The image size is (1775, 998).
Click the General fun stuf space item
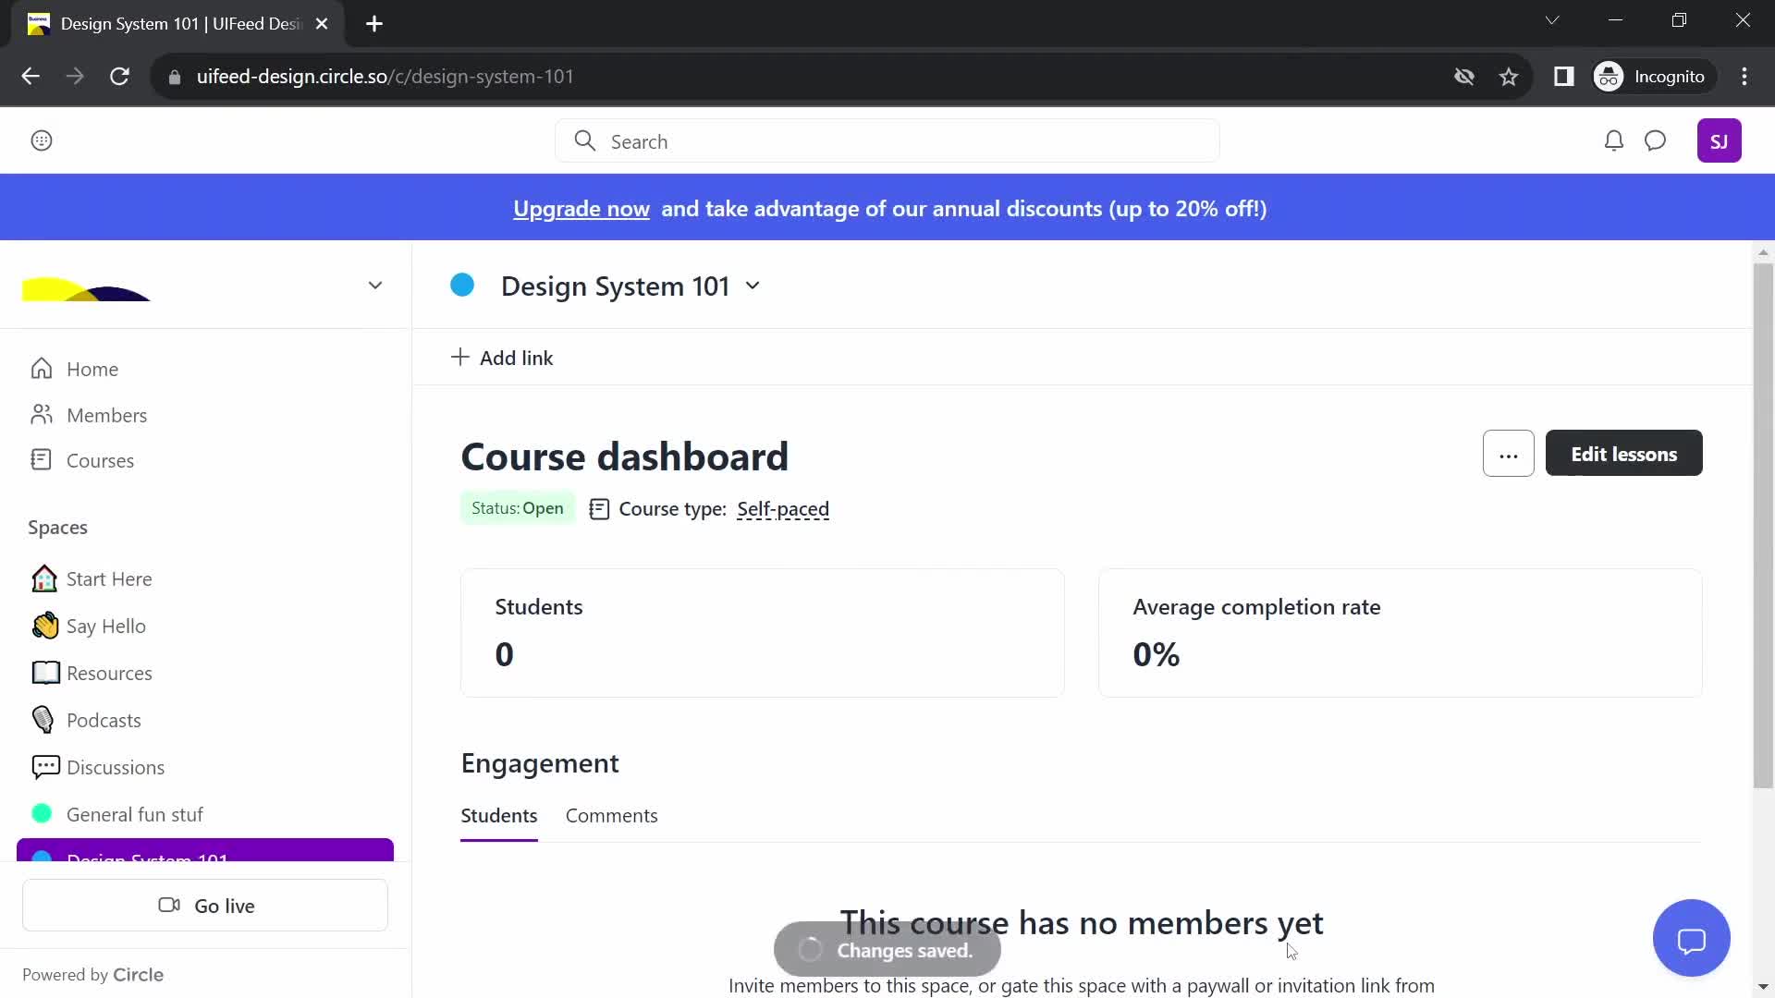(134, 814)
